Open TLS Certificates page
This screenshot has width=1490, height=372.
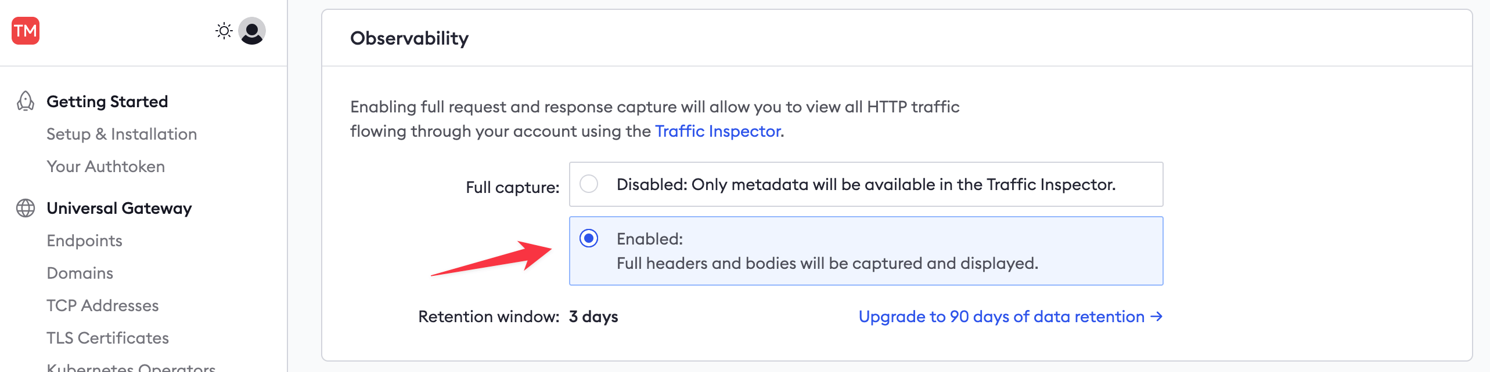click(108, 338)
